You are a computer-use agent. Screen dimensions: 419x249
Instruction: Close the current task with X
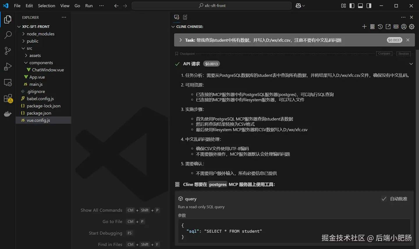click(408, 40)
